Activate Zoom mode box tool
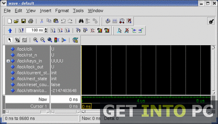218x124 pixels. point(17,40)
